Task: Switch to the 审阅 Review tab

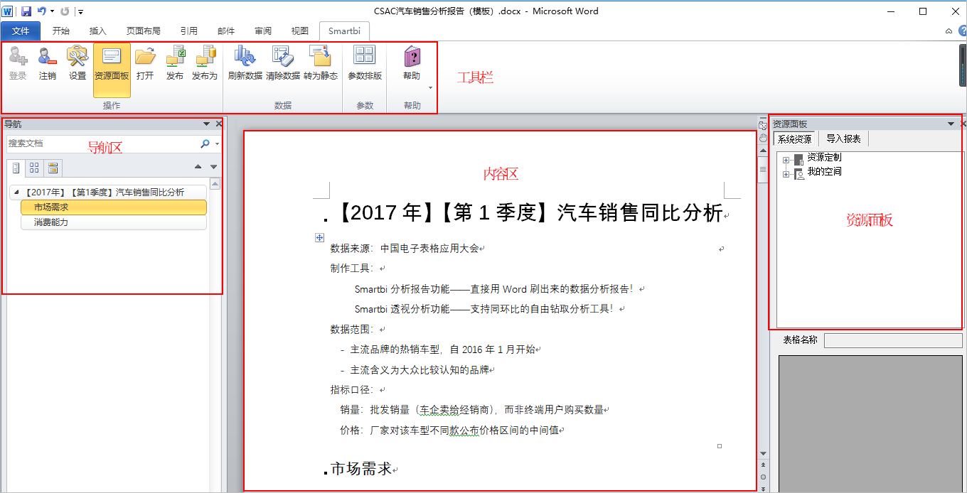Action: pyautogui.click(x=263, y=31)
